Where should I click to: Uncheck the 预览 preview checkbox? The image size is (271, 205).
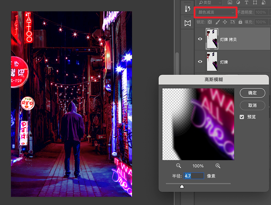(x=241, y=117)
